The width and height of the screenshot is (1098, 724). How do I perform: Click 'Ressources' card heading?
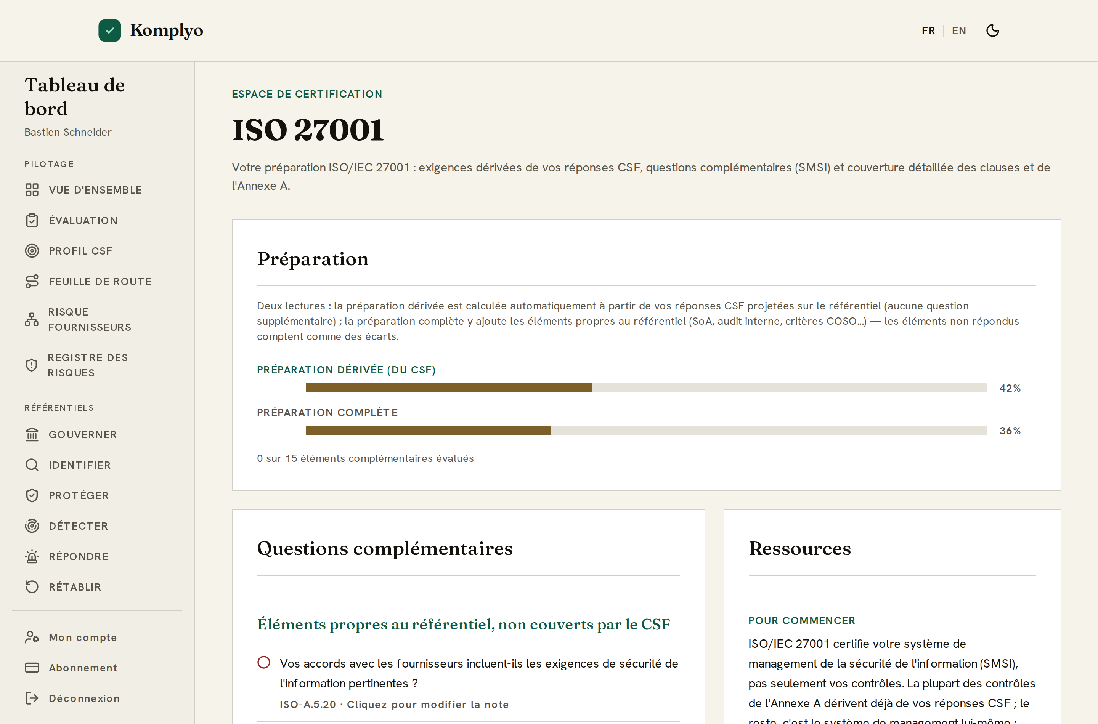tap(799, 548)
